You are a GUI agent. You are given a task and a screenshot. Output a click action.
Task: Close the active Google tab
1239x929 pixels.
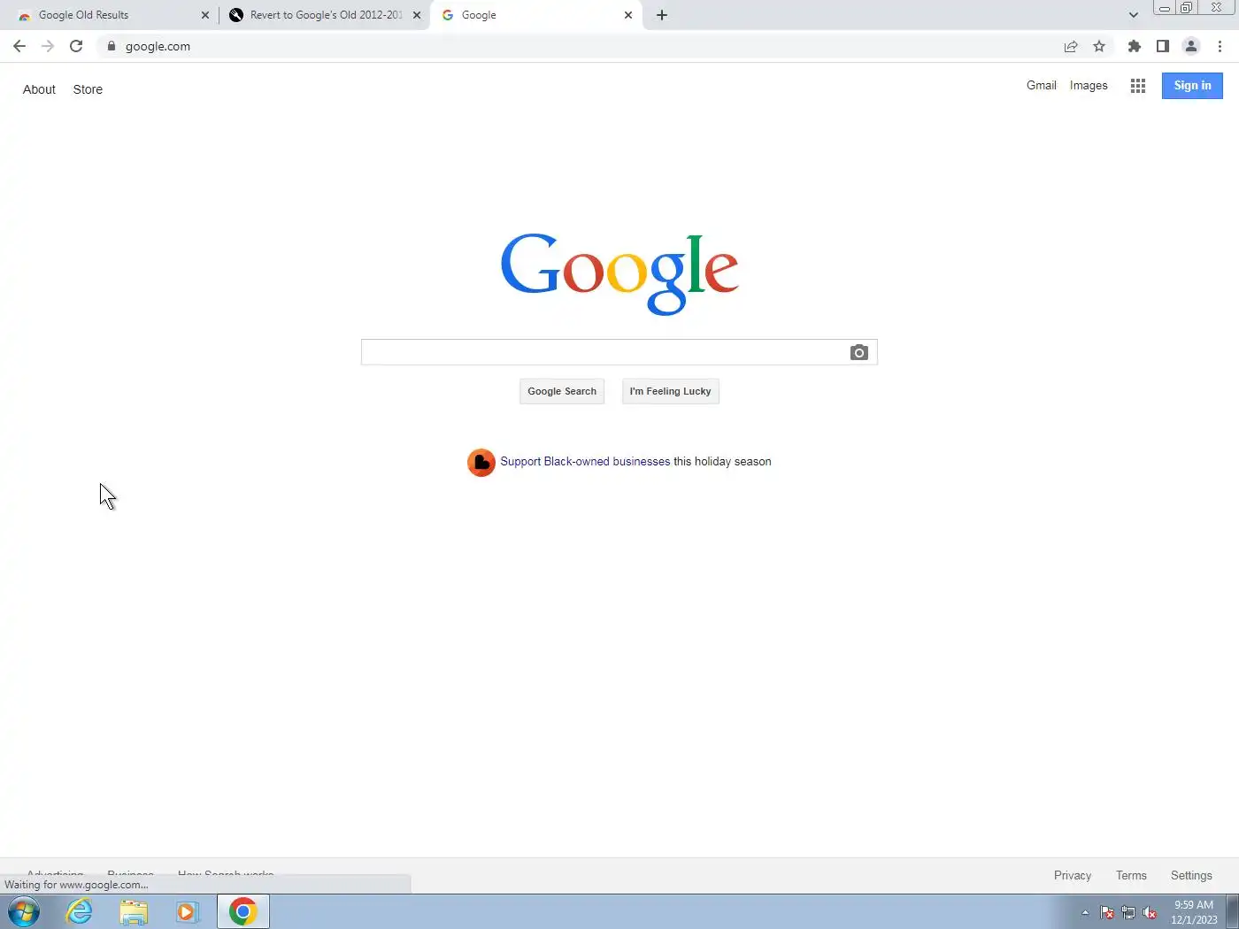click(x=628, y=15)
